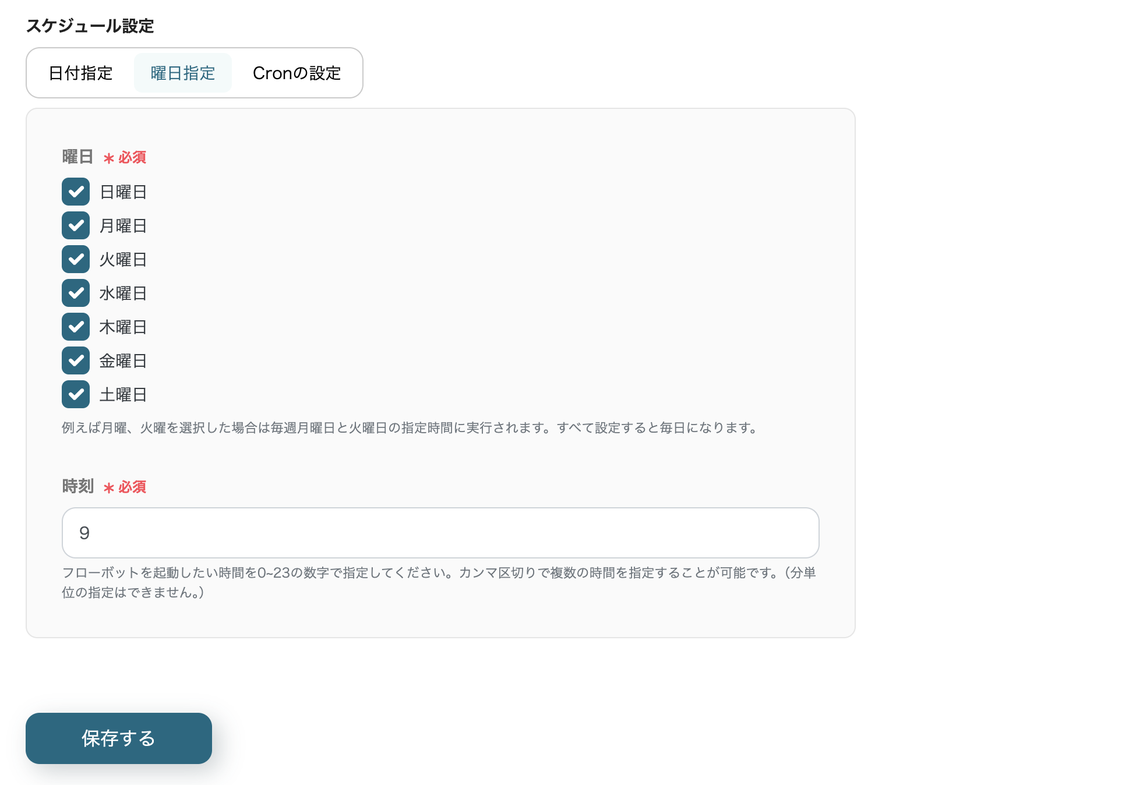Turn off the 土曜日 checkbox
This screenshot has height=785, width=1136.
click(x=76, y=394)
